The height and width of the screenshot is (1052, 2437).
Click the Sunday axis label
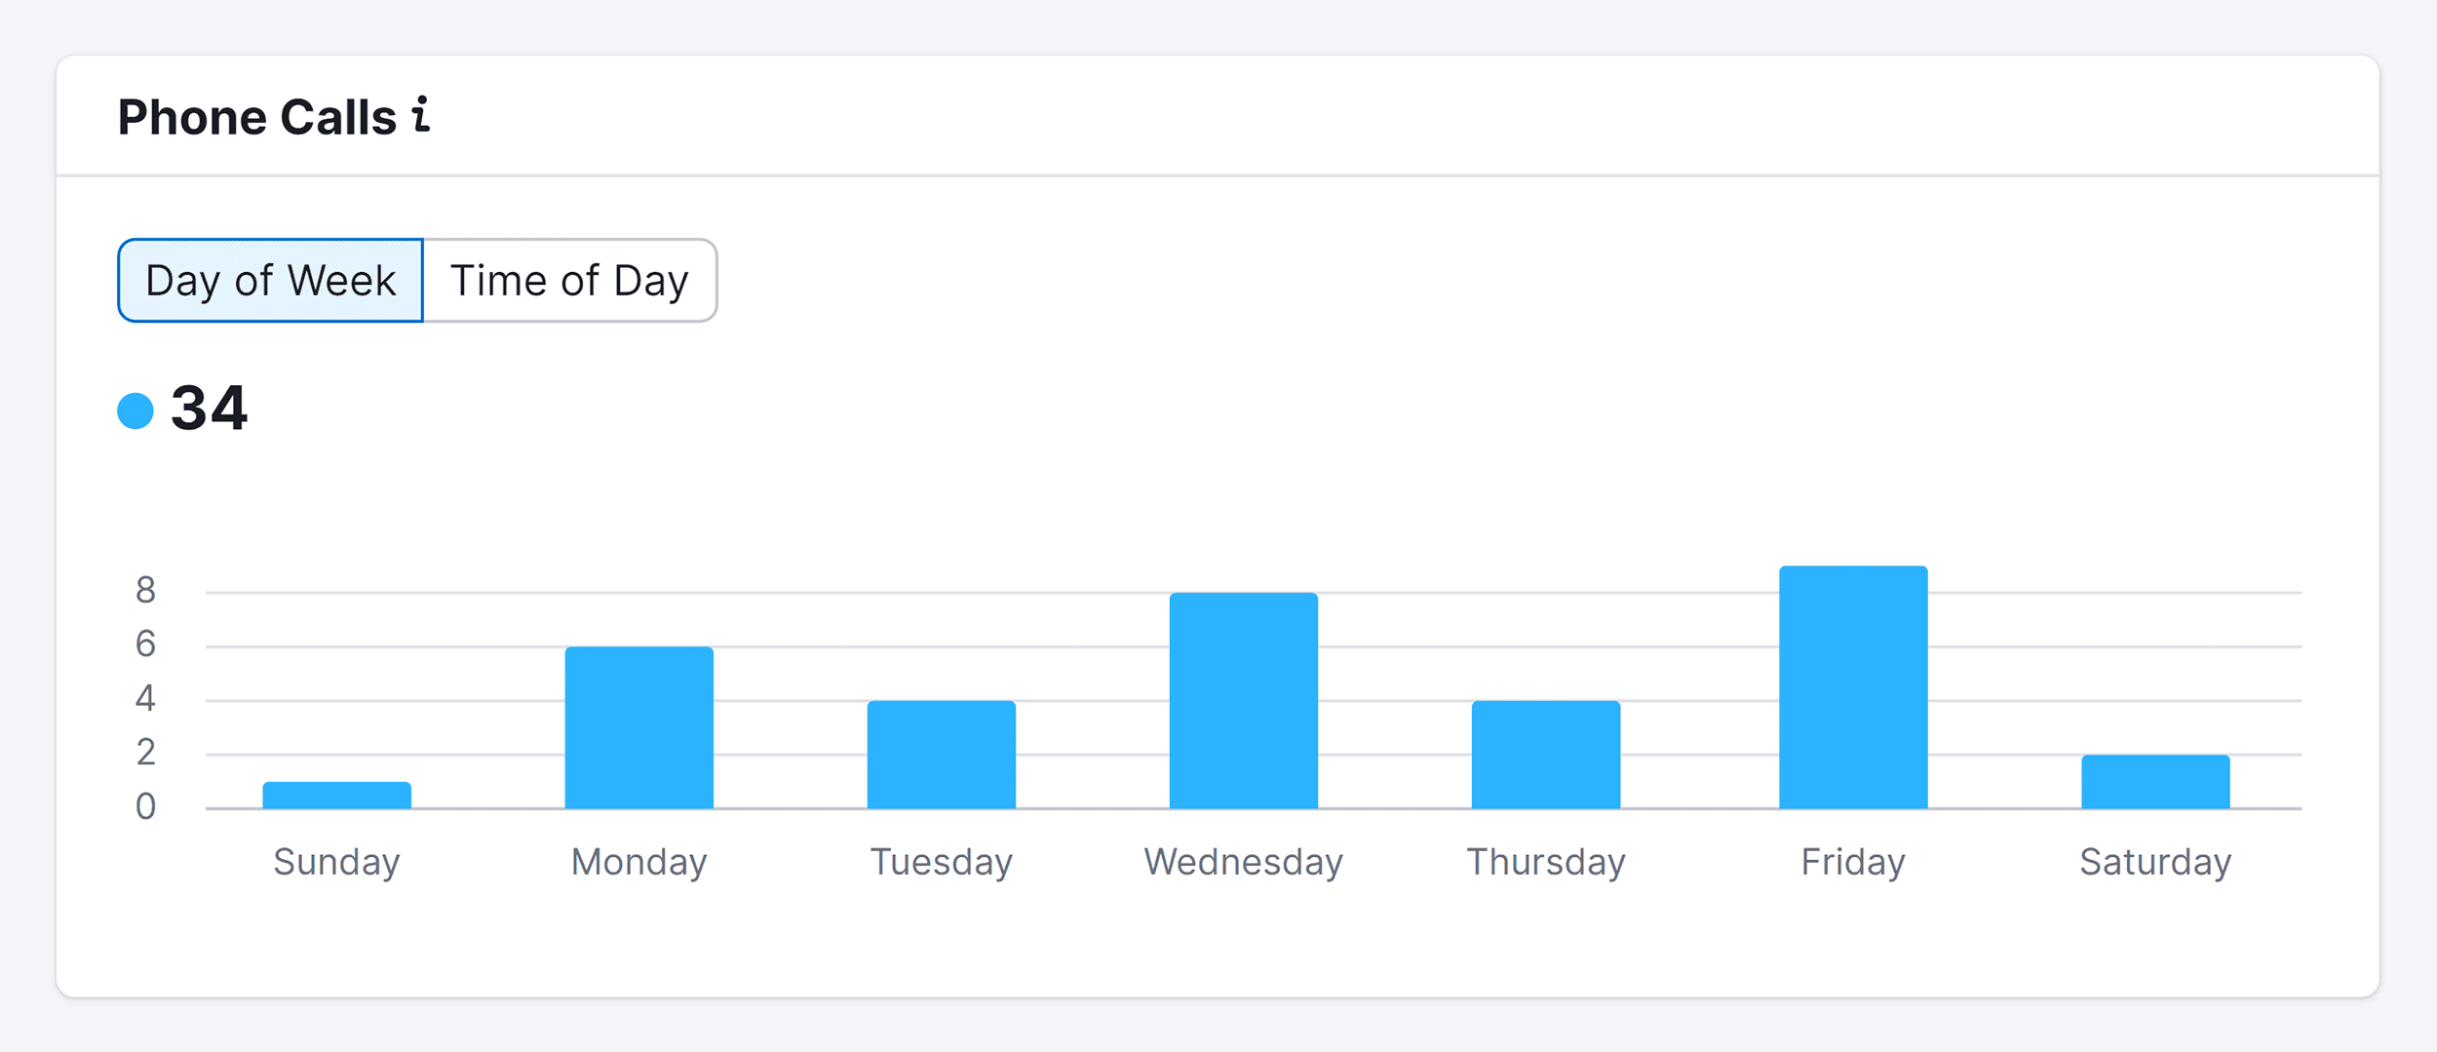coord(336,862)
